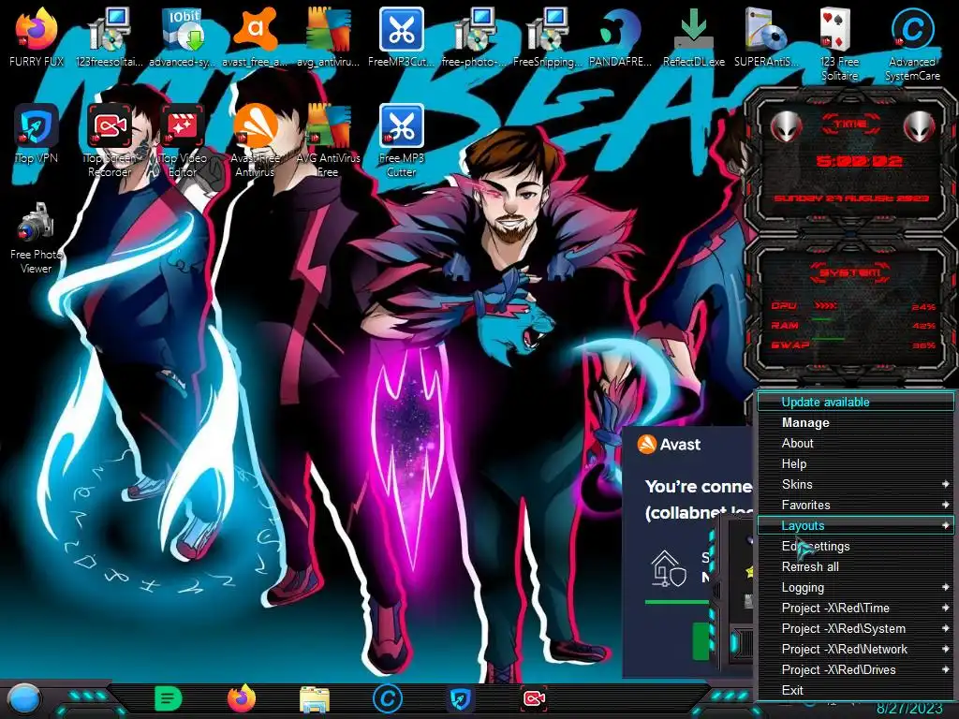Click the home network shield icon in Avast popup
Viewport: 959px width, 719px height.
tap(669, 568)
